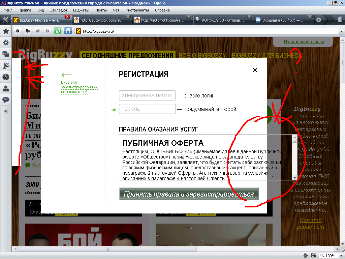Click the status bar view mode icon
The width and height of the screenshot is (345, 259).
(x=305, y=256)
